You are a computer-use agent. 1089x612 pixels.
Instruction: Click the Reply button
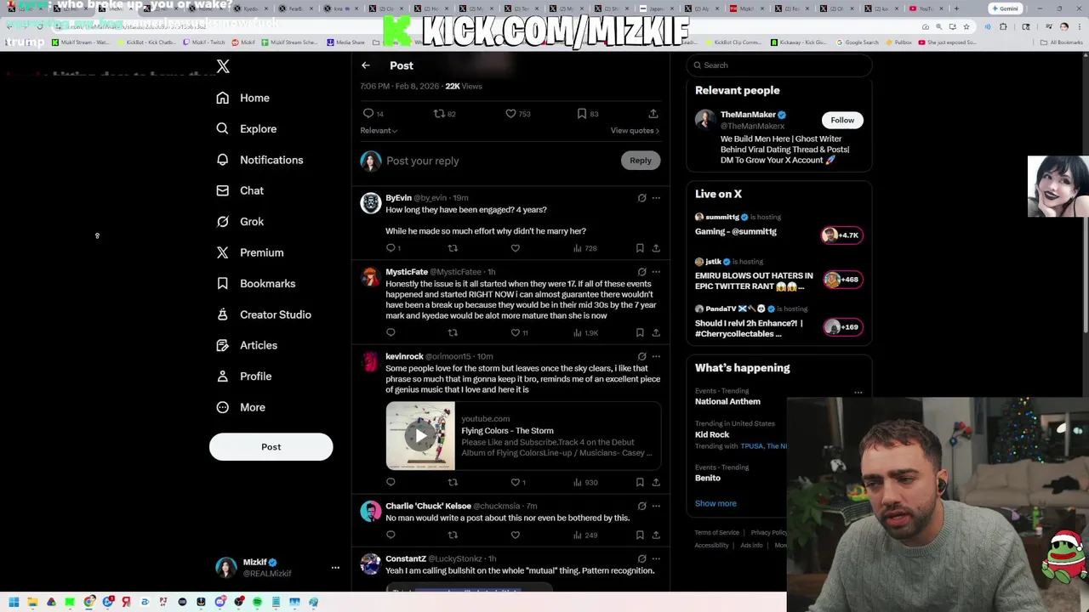coord(641,160)
